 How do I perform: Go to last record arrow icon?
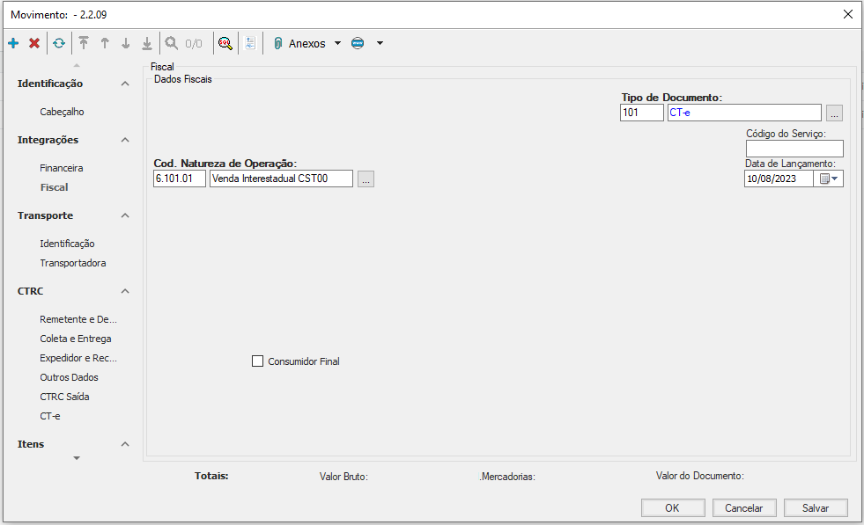pyautogui.click(x=146, y=43)
